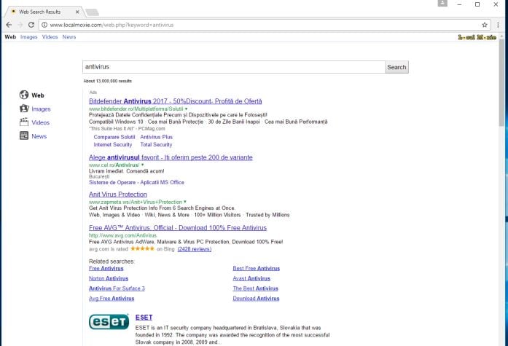
Task: Reload the page with the refresh icon
Action: 31,25
